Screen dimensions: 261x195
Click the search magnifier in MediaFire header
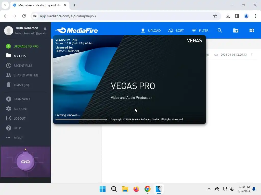point(220,30)
